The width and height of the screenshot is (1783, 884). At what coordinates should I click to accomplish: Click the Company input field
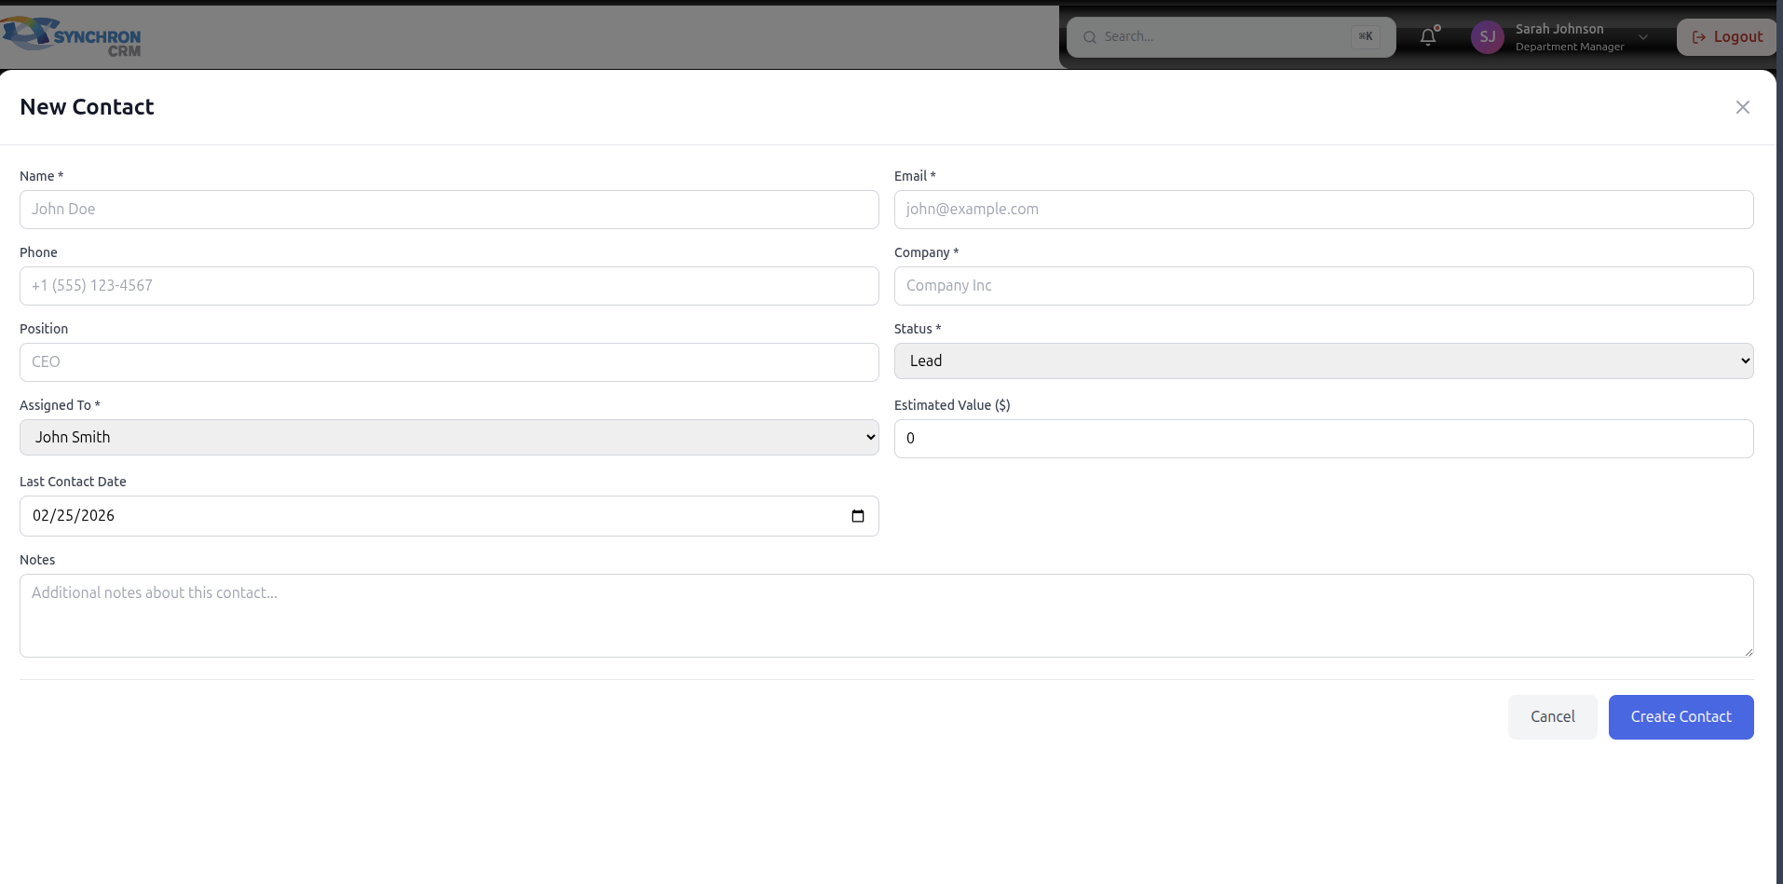tap(1323, 286)
